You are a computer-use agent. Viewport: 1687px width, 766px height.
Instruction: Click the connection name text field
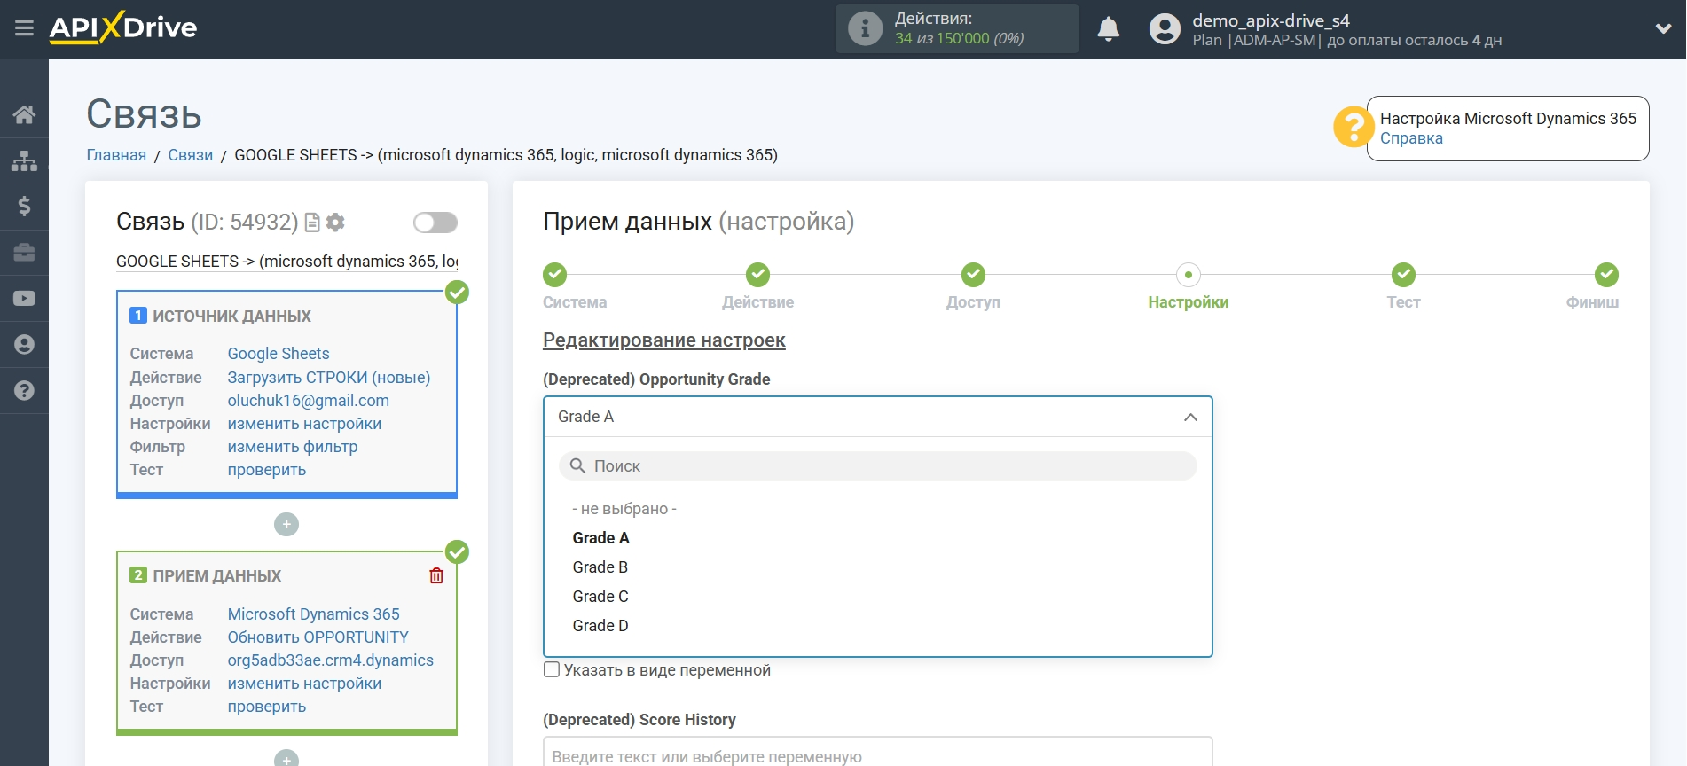(286, 262)
